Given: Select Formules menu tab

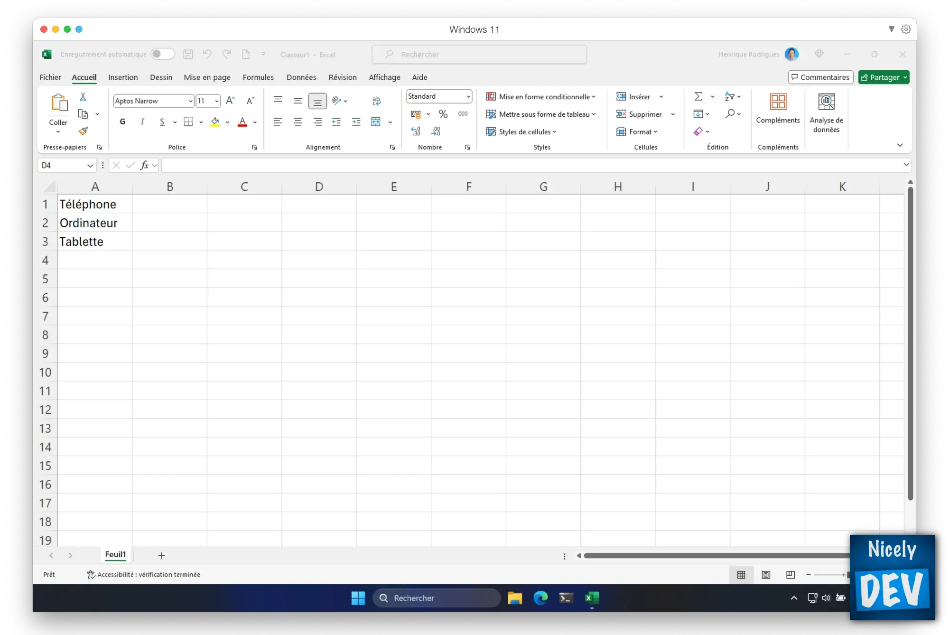Looking at the screenshot, I should click(258, 76).
